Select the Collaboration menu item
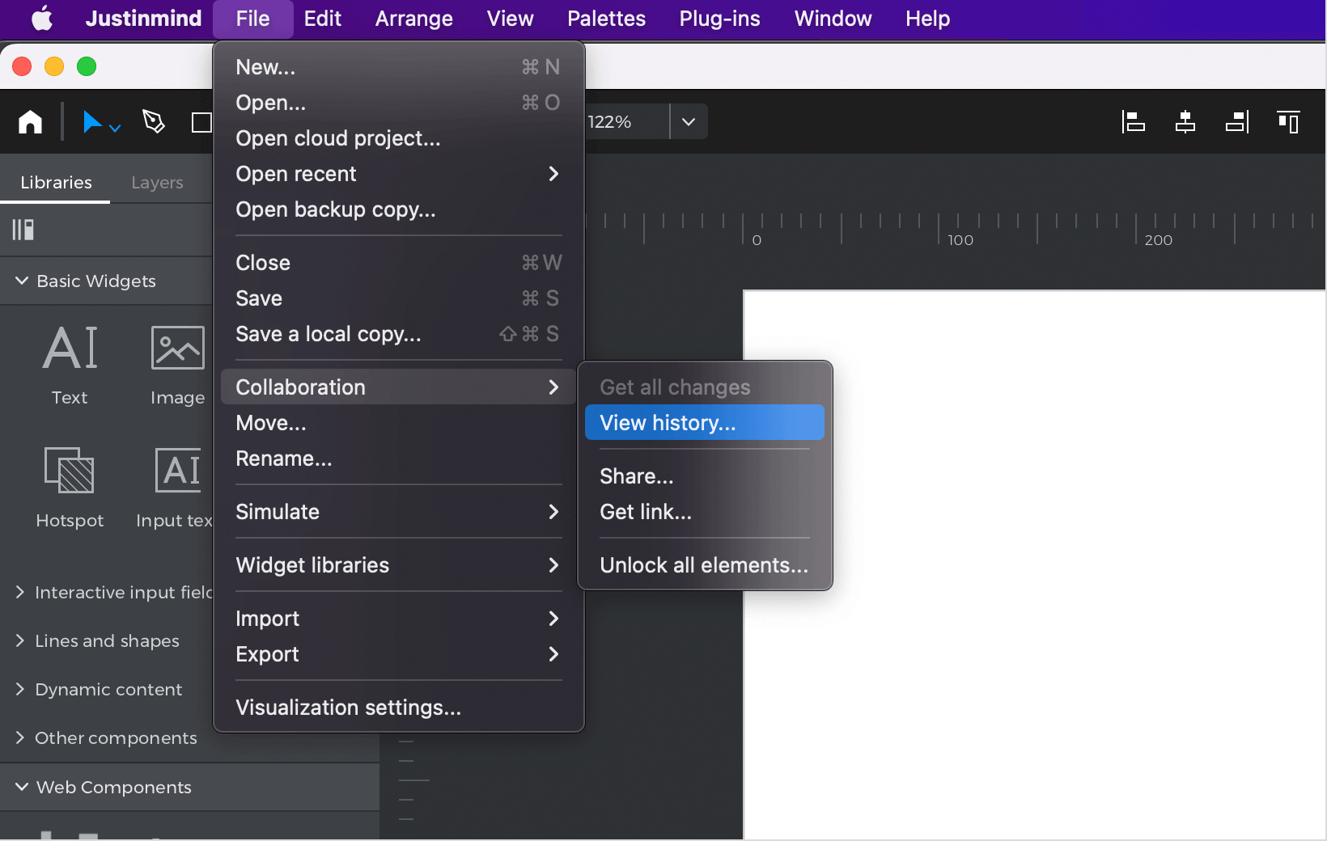 pyautogui.click(x=398, y=387)
